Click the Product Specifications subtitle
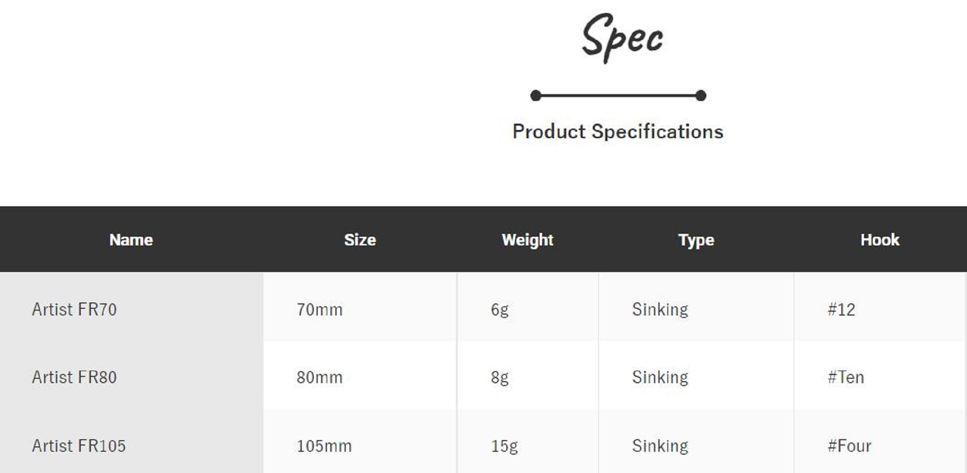 pyautogui.click(x=617, y=131)
